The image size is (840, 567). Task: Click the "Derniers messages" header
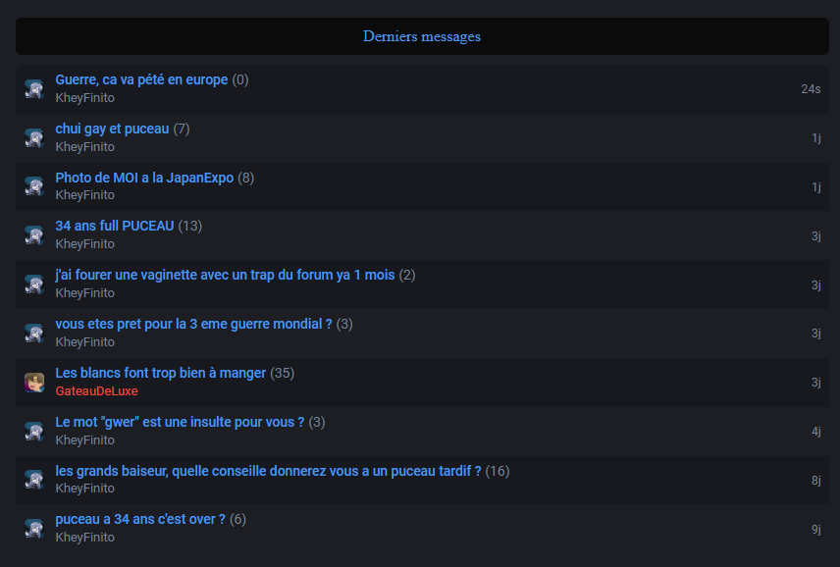pos(422,36)
